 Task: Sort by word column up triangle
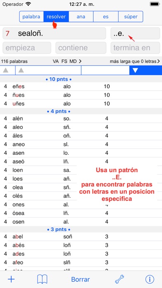pyautogui.click(x=21, y=70)
